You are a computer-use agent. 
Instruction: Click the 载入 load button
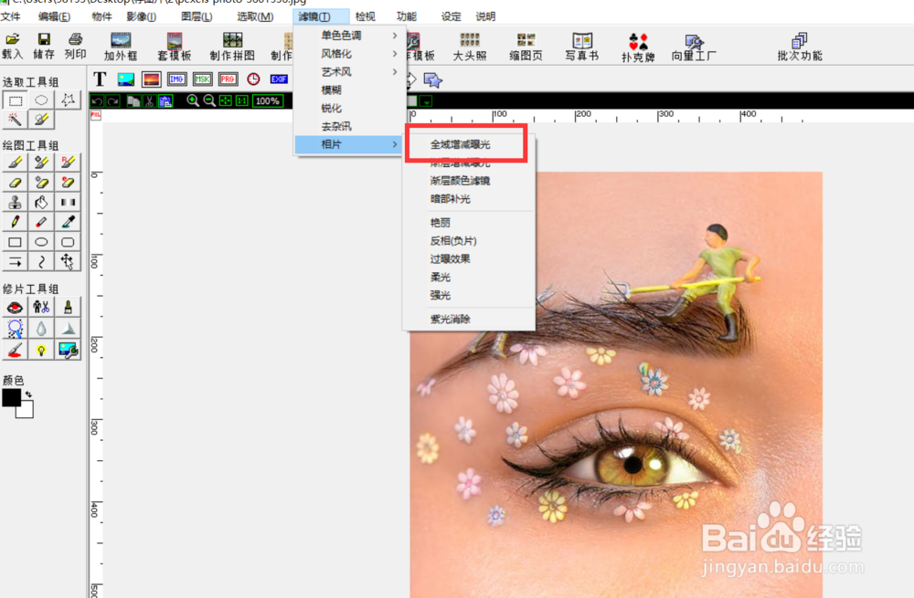click(12, 46)
